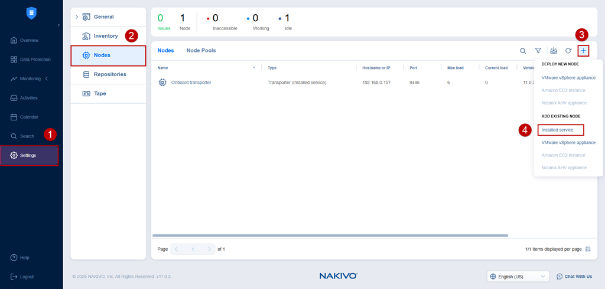Screen dimensions: 605x289
Task: Click the Hostname or IP column header
Action: point(376,68)
